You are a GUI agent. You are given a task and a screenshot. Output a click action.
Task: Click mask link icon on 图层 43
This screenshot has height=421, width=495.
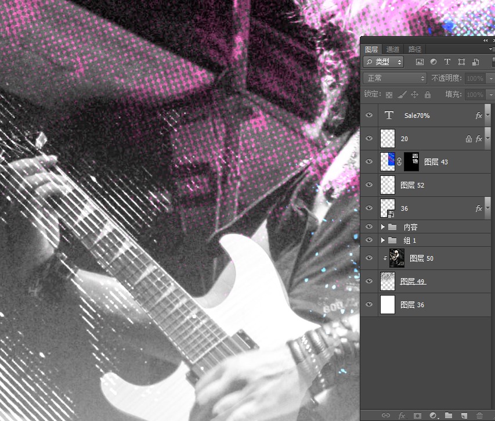click(x=399, y=161)
